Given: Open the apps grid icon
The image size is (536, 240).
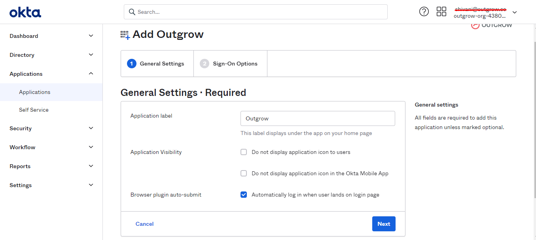Looking at the screenshot, I should click(x=441, y=11).
